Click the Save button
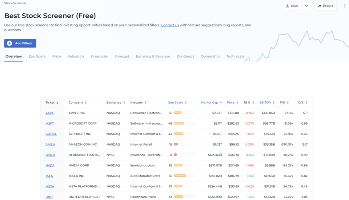The image size is (349, 200). (x=292, y=6)
